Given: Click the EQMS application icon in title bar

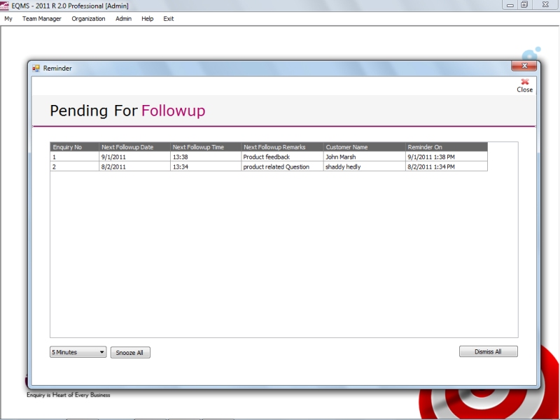Looking at the screenshot, I should pos(5,6).
